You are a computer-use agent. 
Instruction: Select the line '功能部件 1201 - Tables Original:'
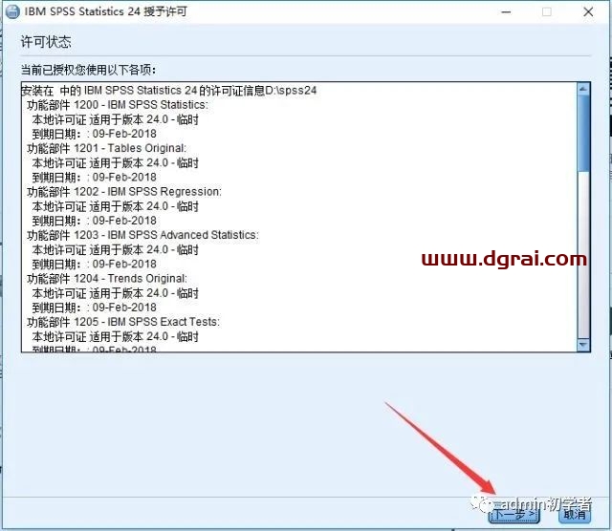click(106, 148)
